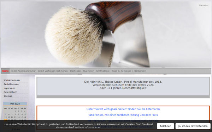
Task: Click 'Rasierpinsel, mit einer Kurzbeschreibung' text line
Action: tap(123, 115)
